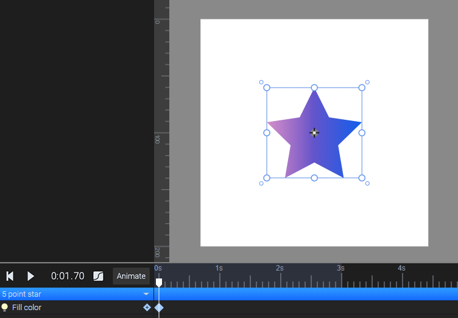Click the Animate button
This screenshot has width=458, height=318.
pyautogui.click(x=131, y=276)
